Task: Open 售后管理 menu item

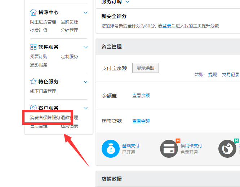Action: coord(39,126)
